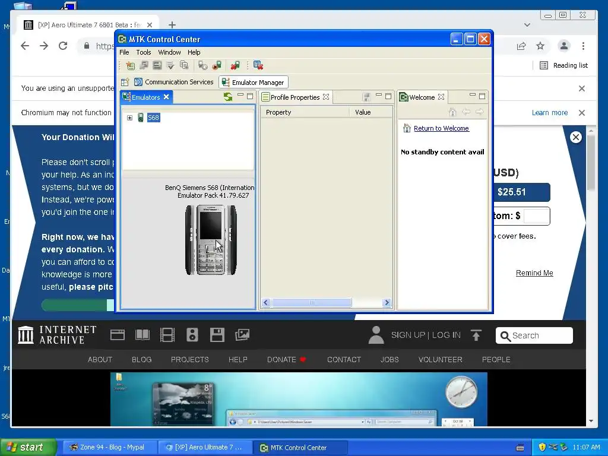
Task: Click the Learn more link in Chromium
Action: pos(549,113)
